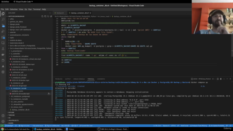Click Shell Script language mode in status bar
This screenshot has width=233, height=131.
pyautogui.click(x=185, y=126)
